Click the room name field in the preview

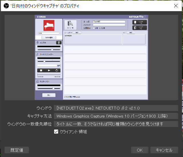point(109,21)
